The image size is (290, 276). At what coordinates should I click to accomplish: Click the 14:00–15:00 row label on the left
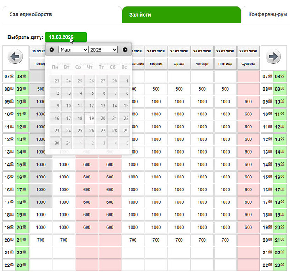15,164
